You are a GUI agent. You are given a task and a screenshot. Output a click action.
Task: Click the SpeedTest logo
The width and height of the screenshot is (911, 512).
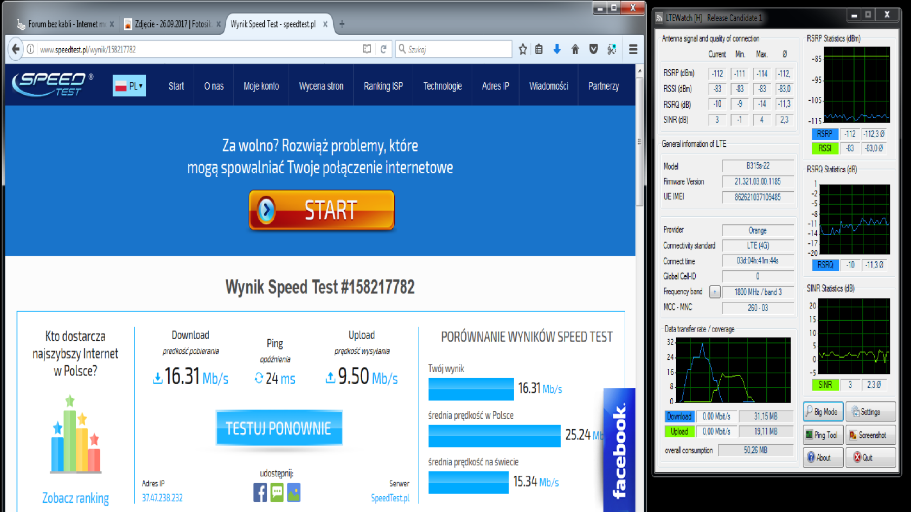click(x=53, y=85)
